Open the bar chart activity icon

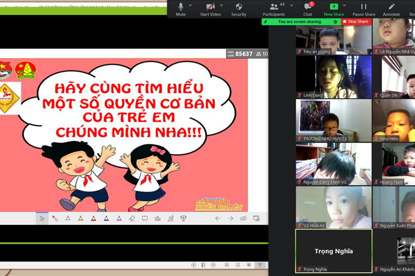[158, 218]
